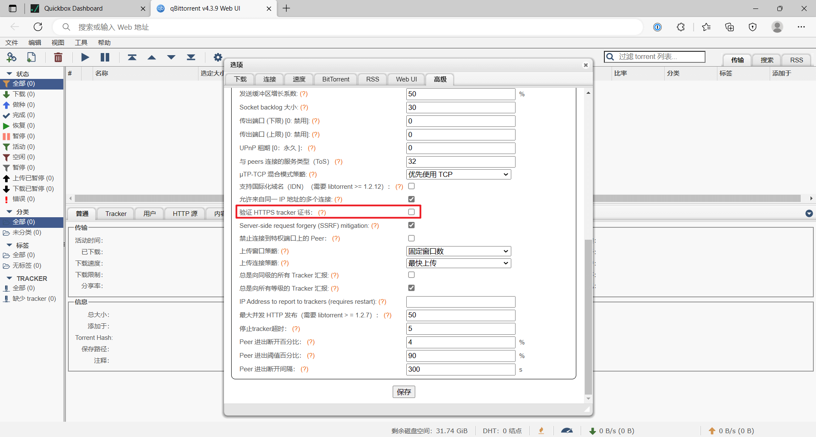Enable 验证 HTTPS tracker 证书 checkbox

(411, 212)
